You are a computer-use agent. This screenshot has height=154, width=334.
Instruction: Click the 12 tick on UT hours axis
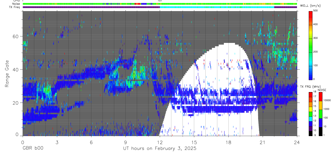(x=160, y=142)
